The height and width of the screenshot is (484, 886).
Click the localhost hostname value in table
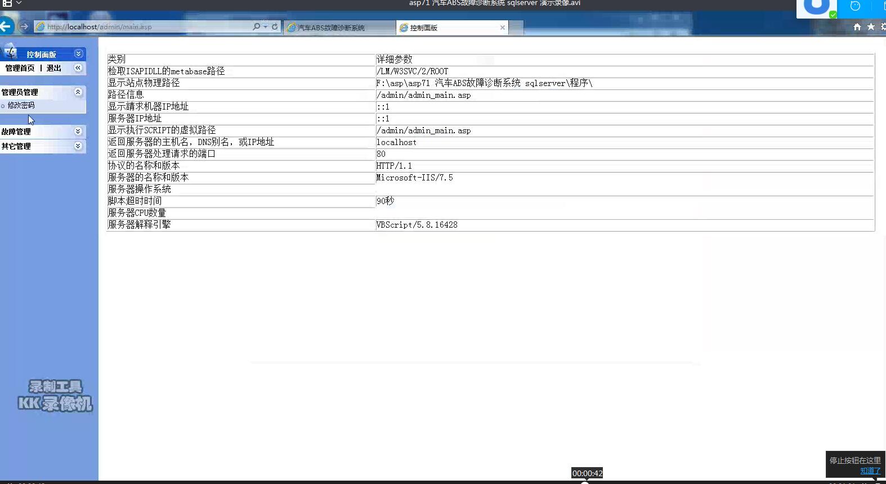pos(396,142)
